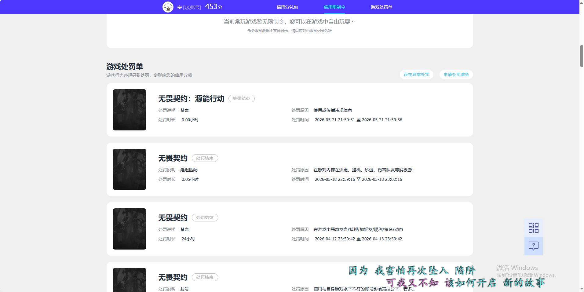Open the thumbnail of the 延迟匹配 penalty card
This screenshot has width=584, height=292.
[x=130, y=169]
